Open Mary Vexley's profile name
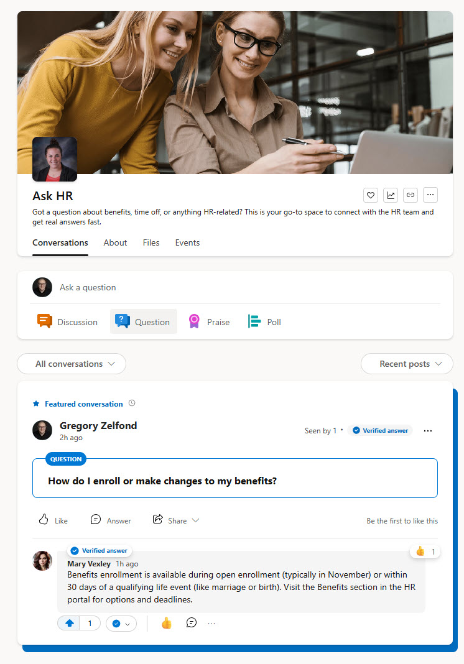This screenshot has height=664, width=464. tap(89, 564)
